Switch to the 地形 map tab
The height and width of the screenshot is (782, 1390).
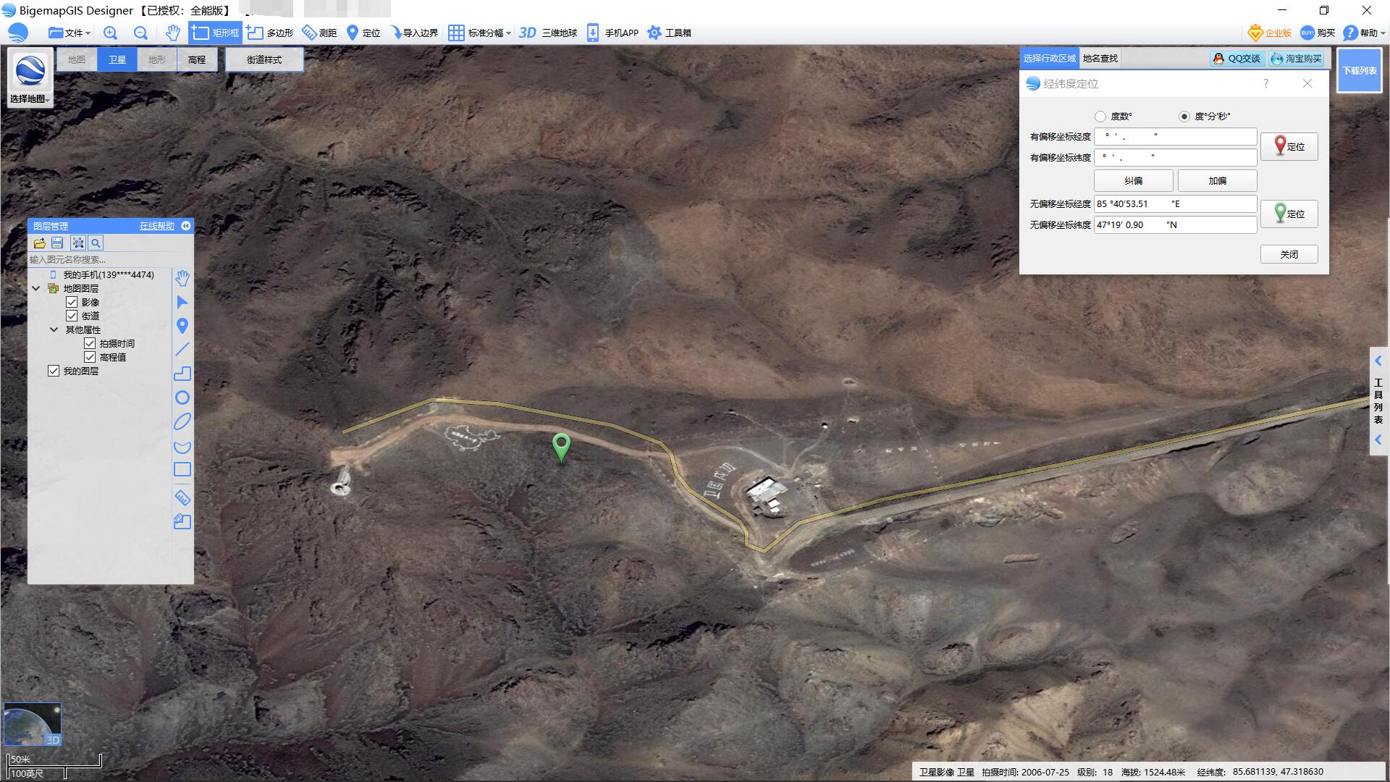(x=157, y=59)
